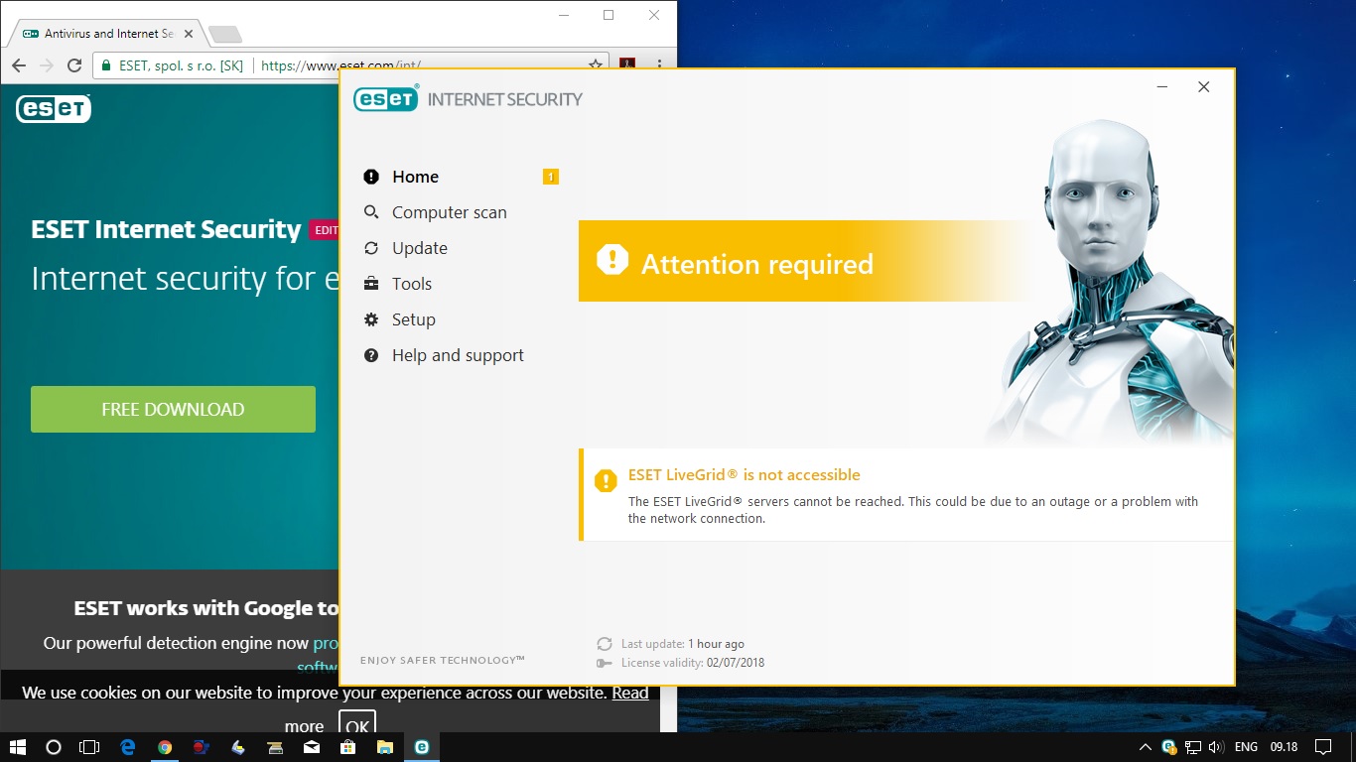Click the ESET logo in Internet Security window

[385, 98]
